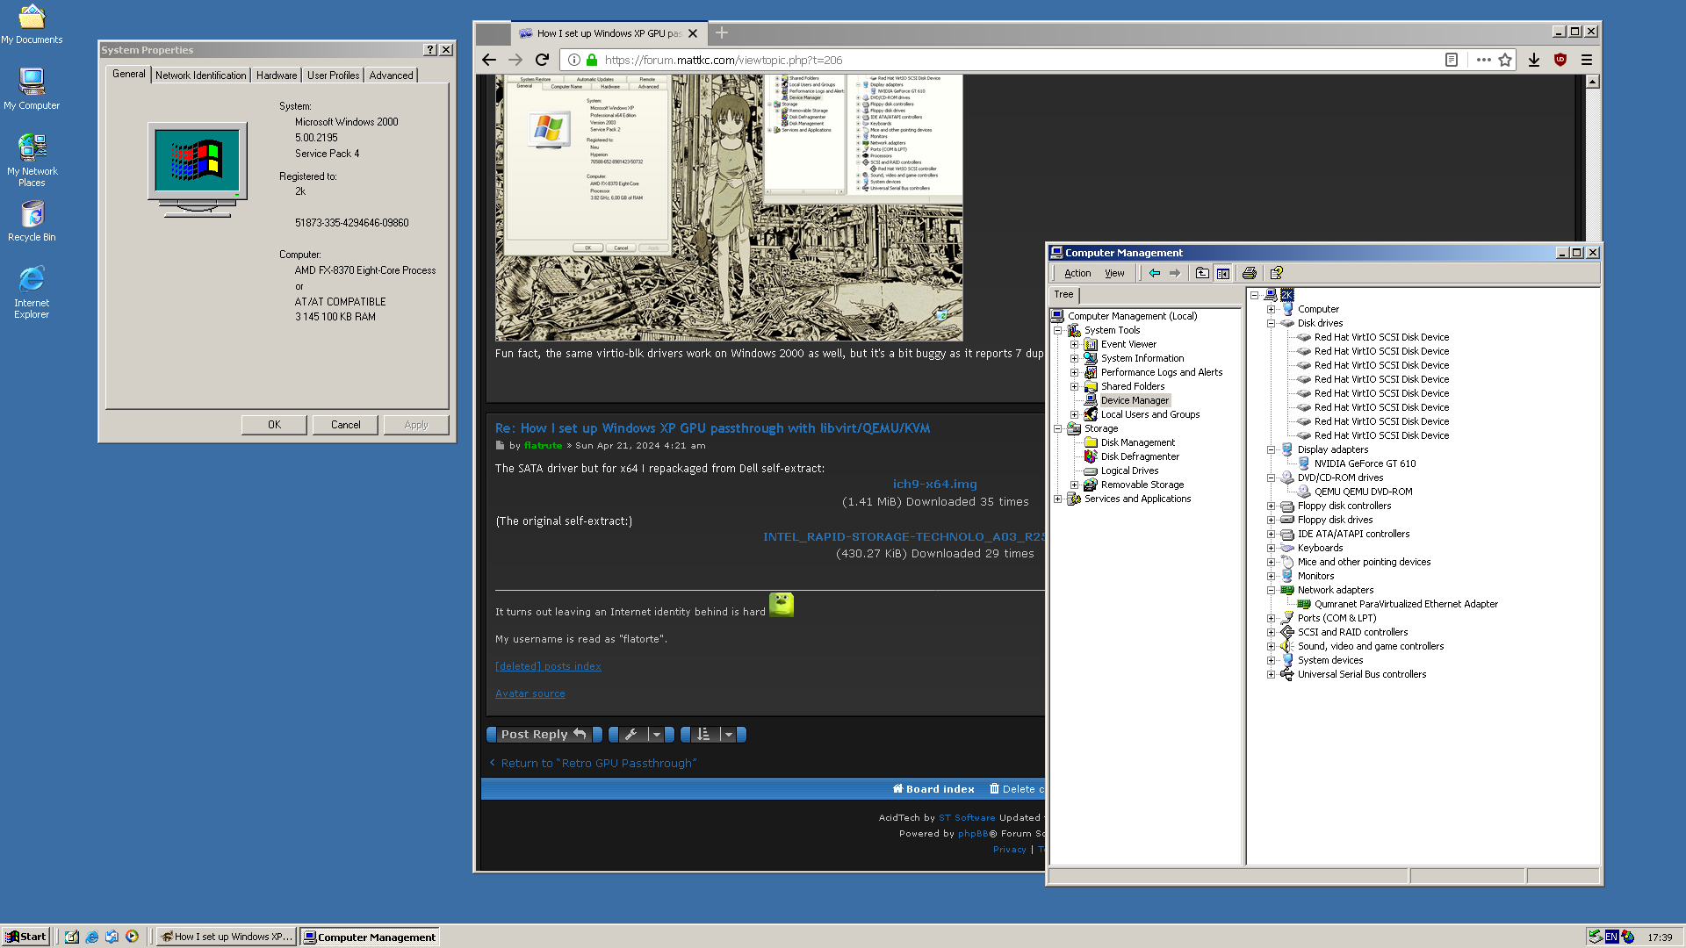Open the browser hamburger menu
Screen dimensions: 1686x948
1587,60
